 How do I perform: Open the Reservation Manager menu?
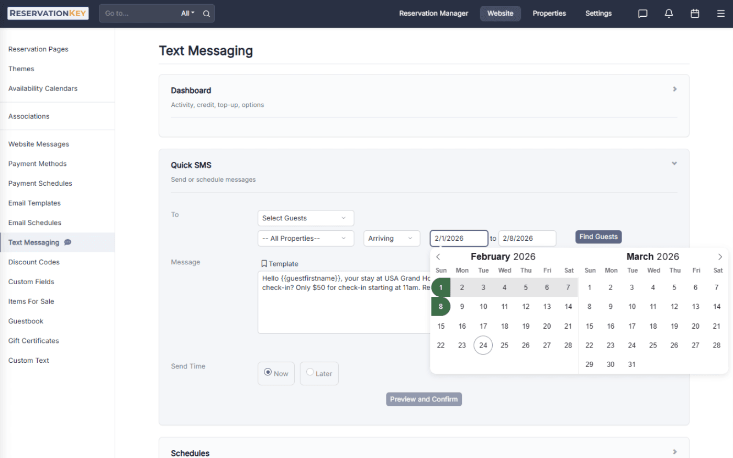point(434,13)
